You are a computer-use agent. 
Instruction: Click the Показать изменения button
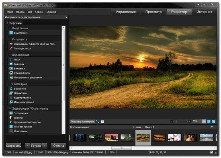82,121
